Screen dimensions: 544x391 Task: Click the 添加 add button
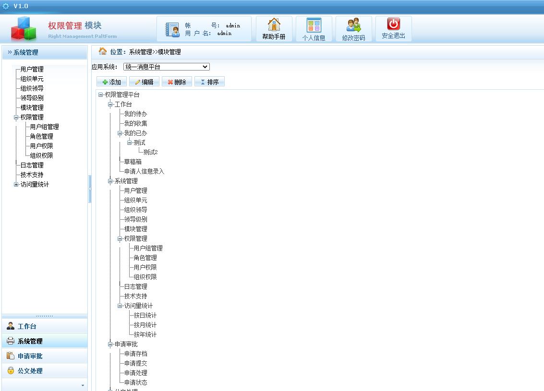click(x=111, y=82)
